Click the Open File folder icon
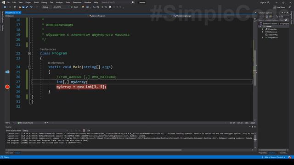The image size is (294, 165). coord(20,7)
